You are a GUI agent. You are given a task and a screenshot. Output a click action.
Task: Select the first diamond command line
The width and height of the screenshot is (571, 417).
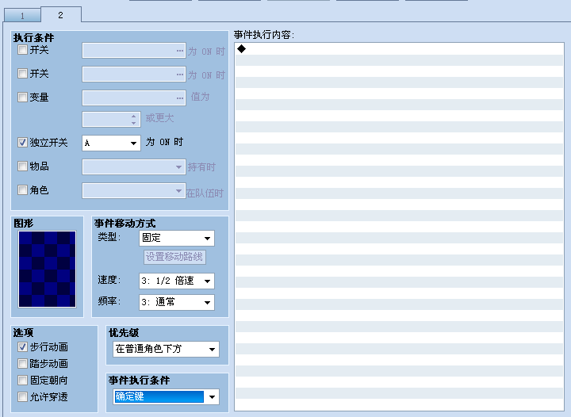tap(399, 49)
